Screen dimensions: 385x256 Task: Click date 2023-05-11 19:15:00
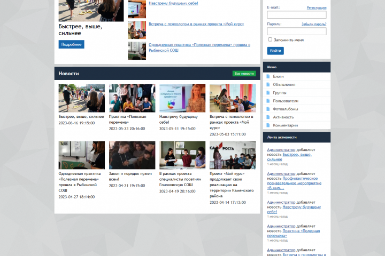coord(178,129)
